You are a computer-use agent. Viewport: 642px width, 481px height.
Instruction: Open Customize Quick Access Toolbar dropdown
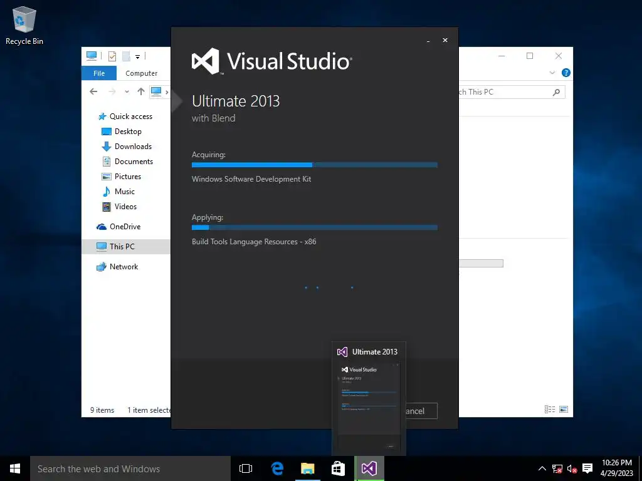click(137, 56)
